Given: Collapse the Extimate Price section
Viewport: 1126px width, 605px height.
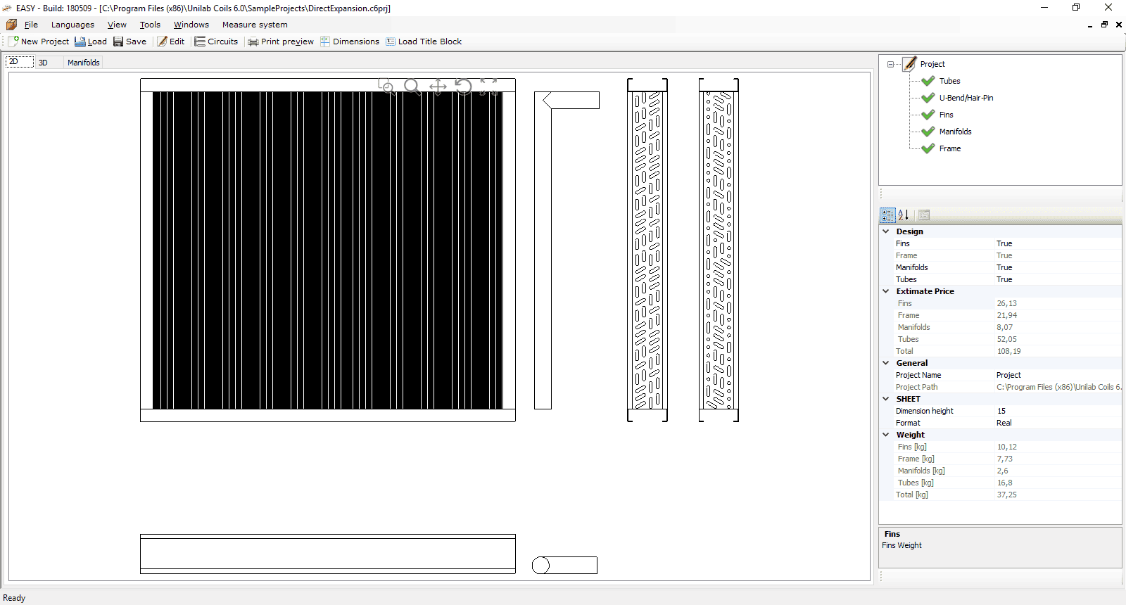Looking at the screenshot, I should [x=886, y=291].
